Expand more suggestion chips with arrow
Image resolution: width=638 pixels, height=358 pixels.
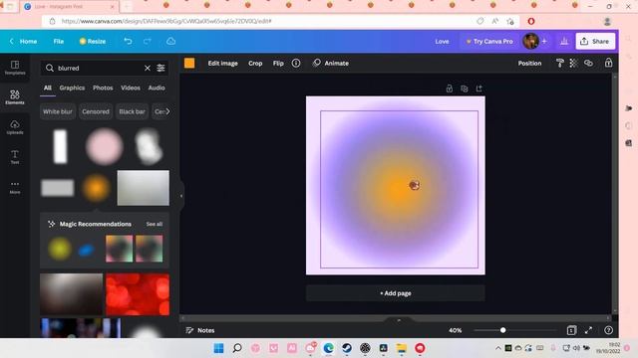167,111
